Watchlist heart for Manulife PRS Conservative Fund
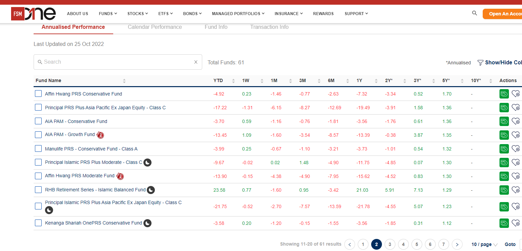 tap(516, 149)
